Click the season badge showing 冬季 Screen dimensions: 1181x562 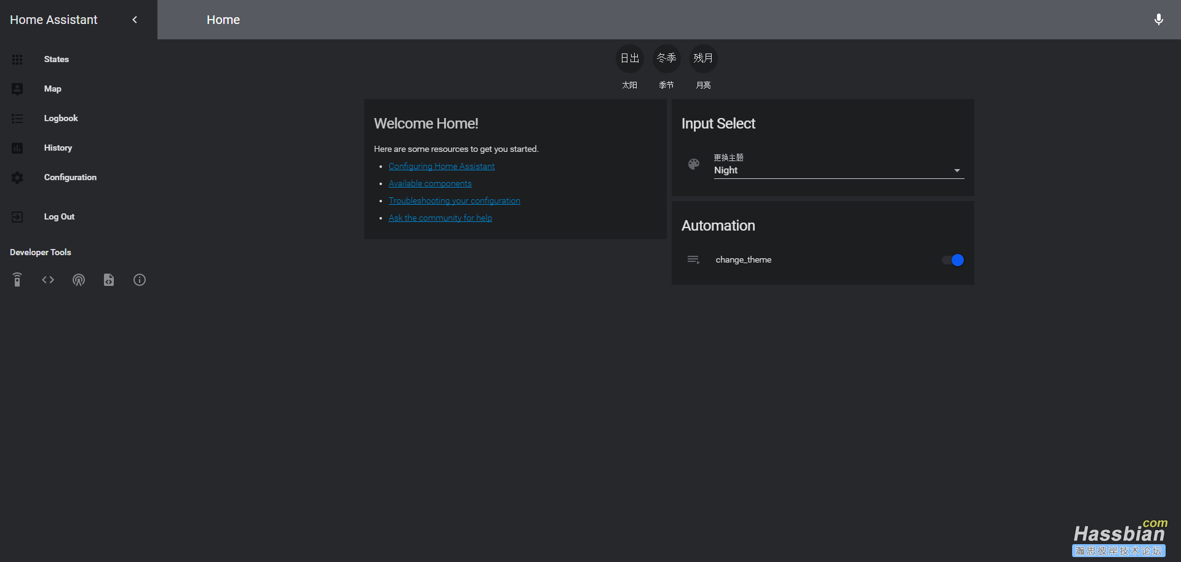click(x=667, y=58)
